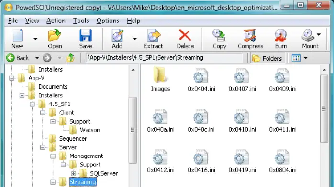Click the New image toolbar icon
Viewport: 334px width, 187px height.
coord(18,35)
